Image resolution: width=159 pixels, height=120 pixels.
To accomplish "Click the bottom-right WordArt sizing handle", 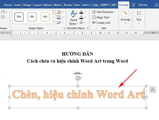I will point(146,108).
